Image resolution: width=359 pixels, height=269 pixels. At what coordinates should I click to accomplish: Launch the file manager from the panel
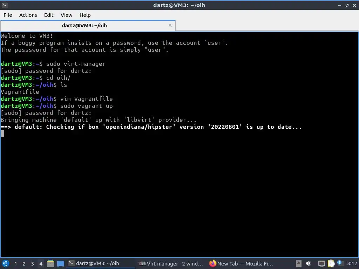click(50, 263)
